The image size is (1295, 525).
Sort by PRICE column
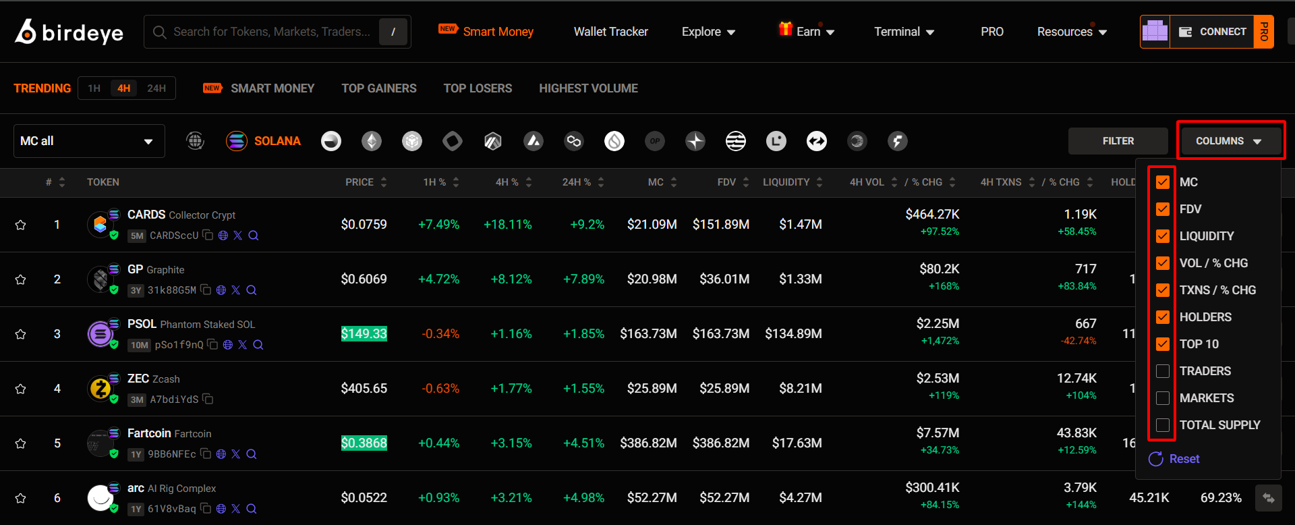[366, 182]
